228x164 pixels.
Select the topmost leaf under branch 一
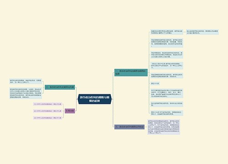point(166,32)
